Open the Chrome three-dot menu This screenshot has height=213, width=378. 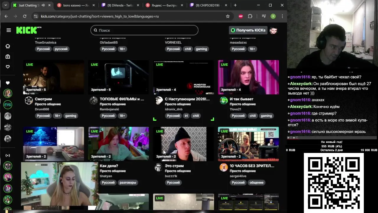click(283, 16)
